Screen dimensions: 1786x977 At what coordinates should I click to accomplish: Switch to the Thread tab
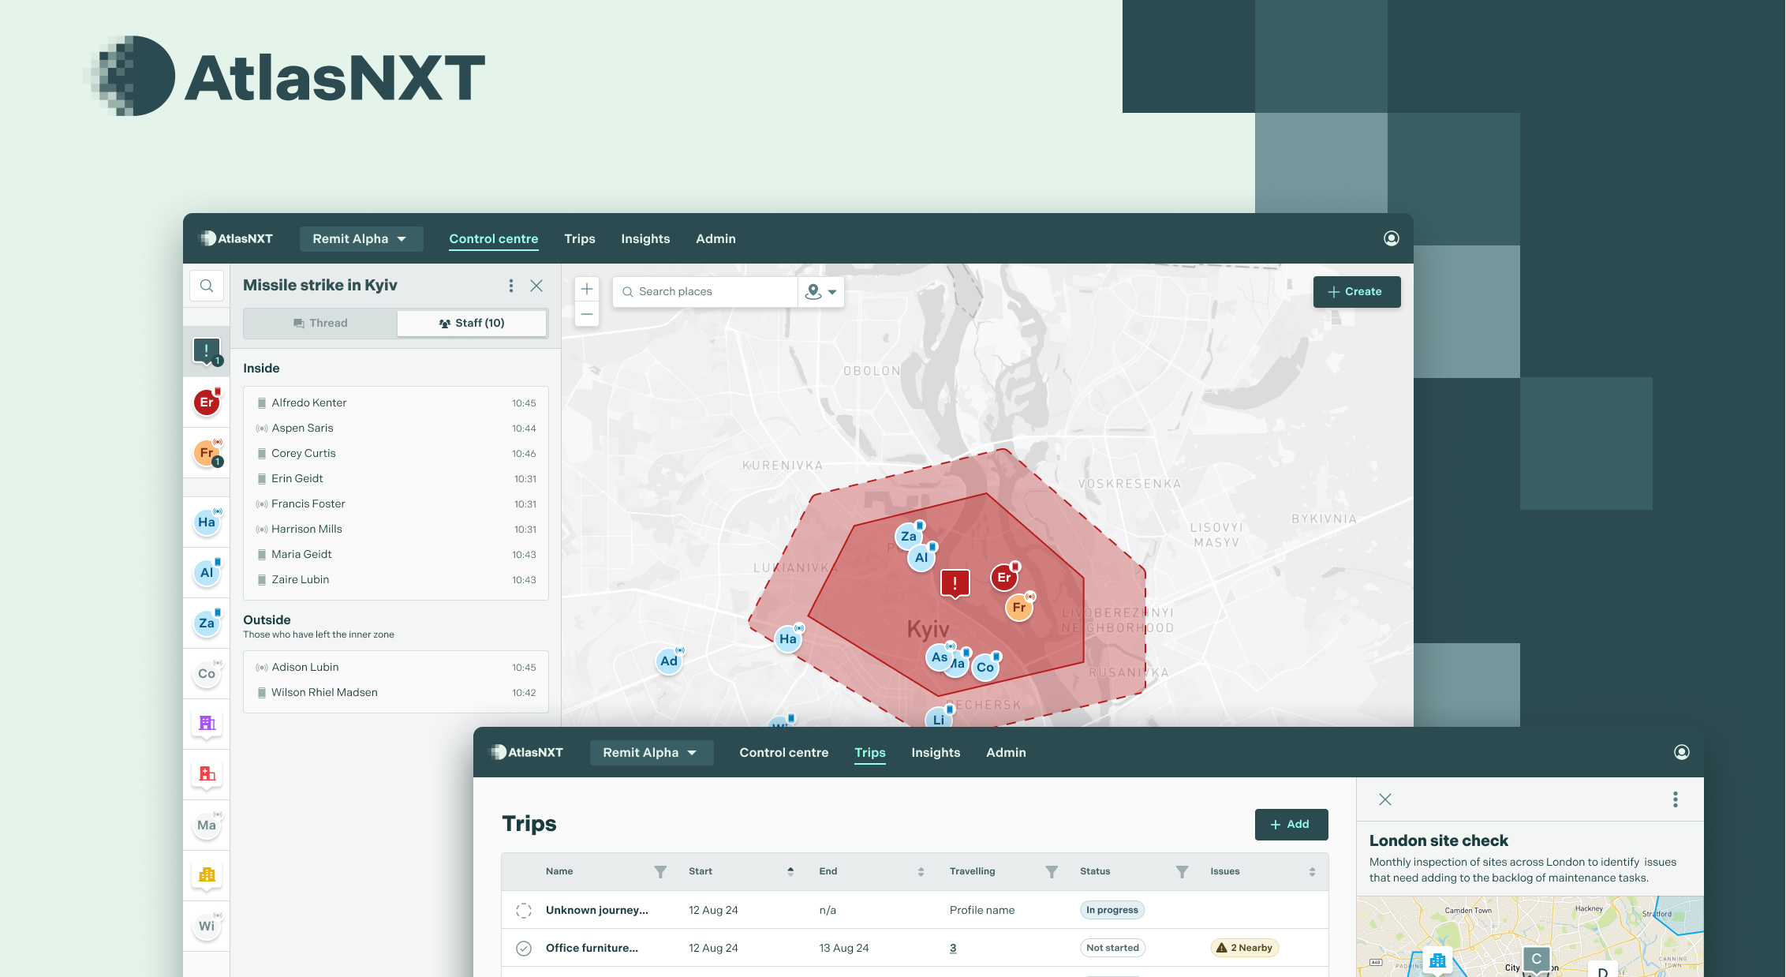(x=320, y=323)
